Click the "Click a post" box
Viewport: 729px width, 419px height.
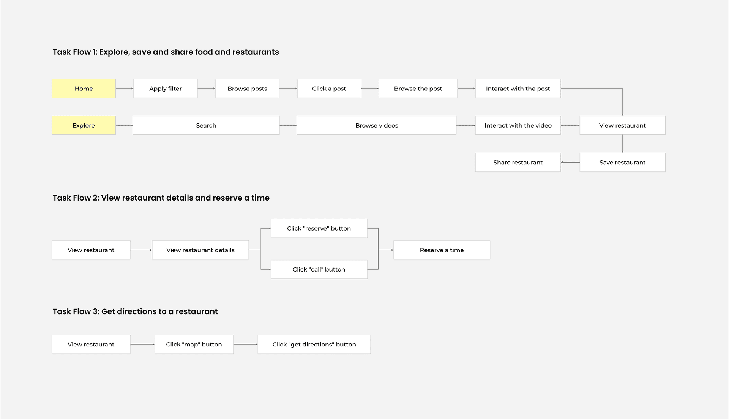point(329,89)
